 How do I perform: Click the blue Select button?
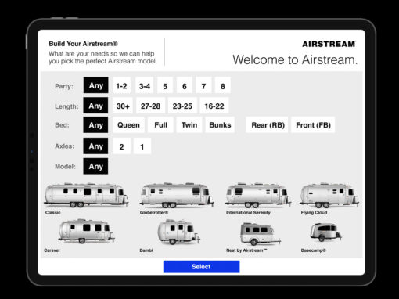(201, 267)
